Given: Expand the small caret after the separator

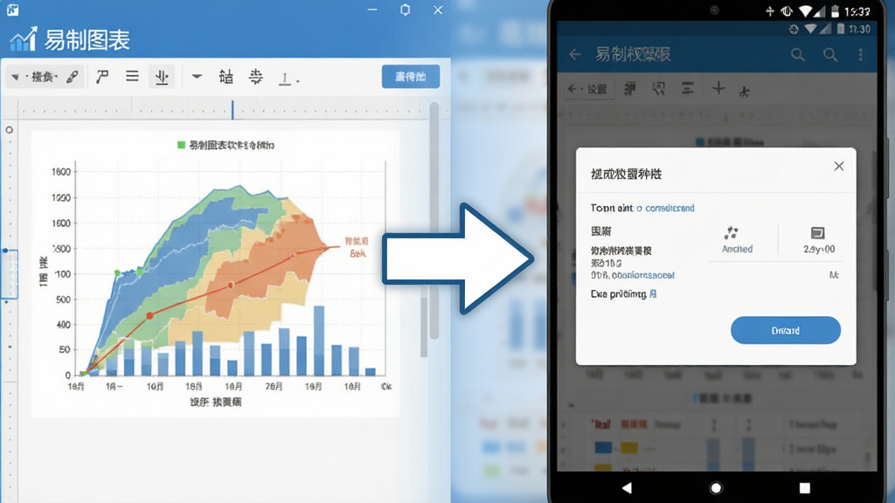Looking at the screenshot, I should pyautogui.click(x=197, y=76).
